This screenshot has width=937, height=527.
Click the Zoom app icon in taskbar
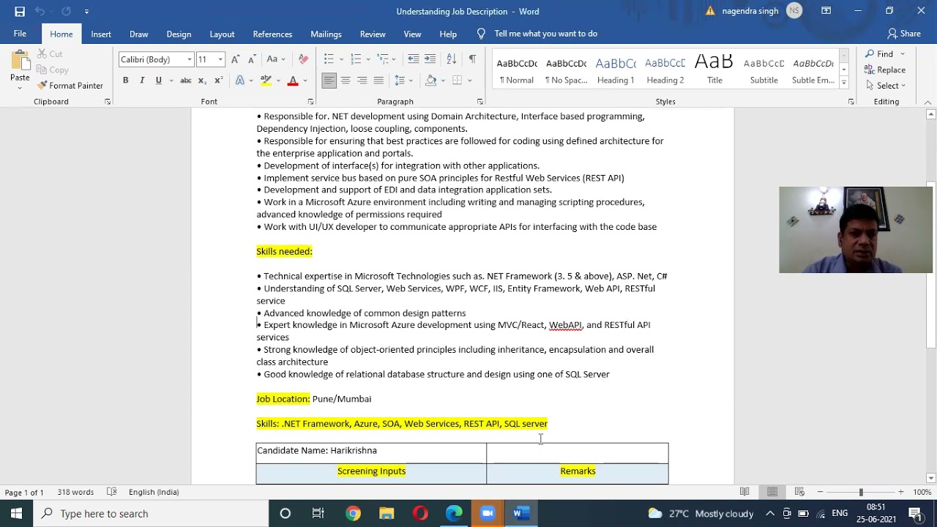click(488, 513)
